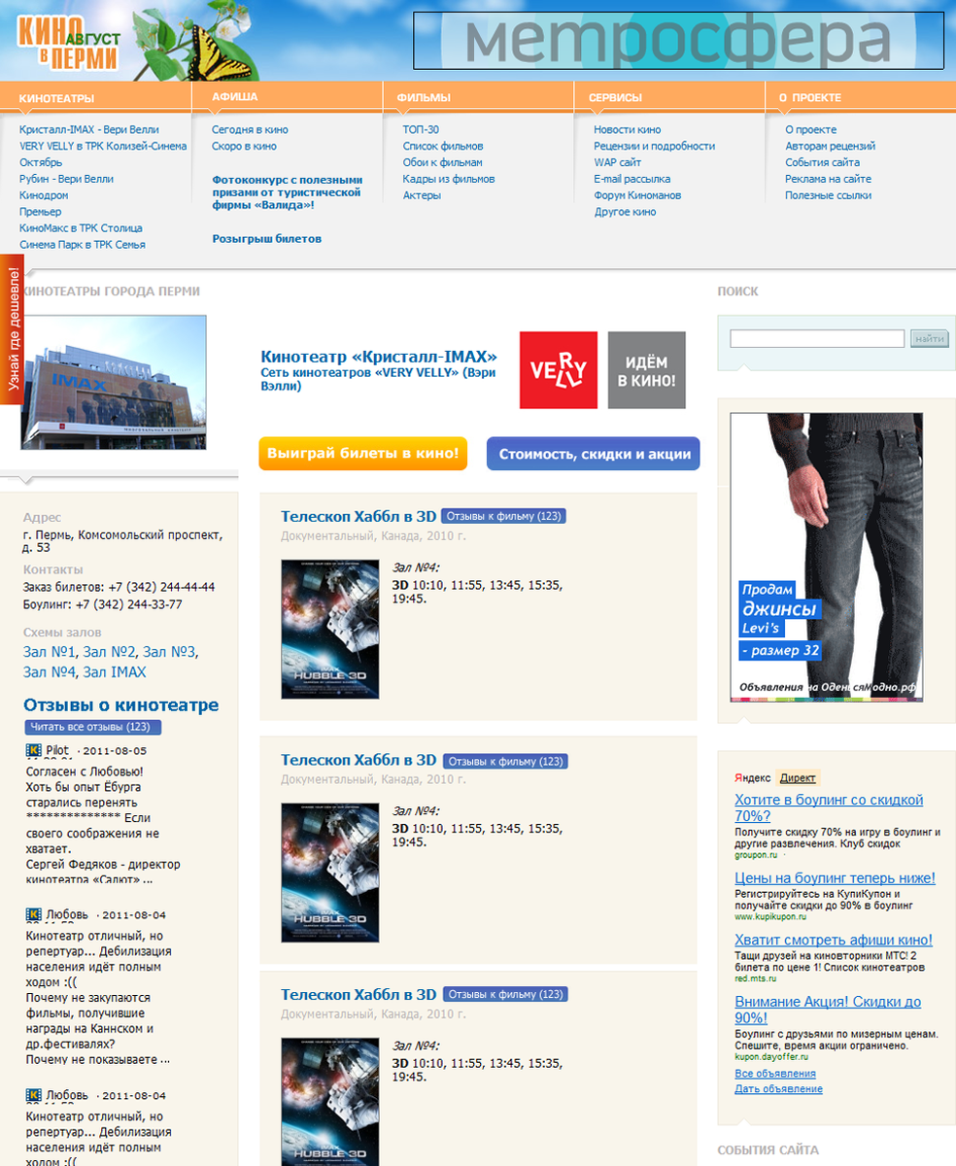Open the Levi's jeans advertisement

pyautogui.click(x=827, y=558)
